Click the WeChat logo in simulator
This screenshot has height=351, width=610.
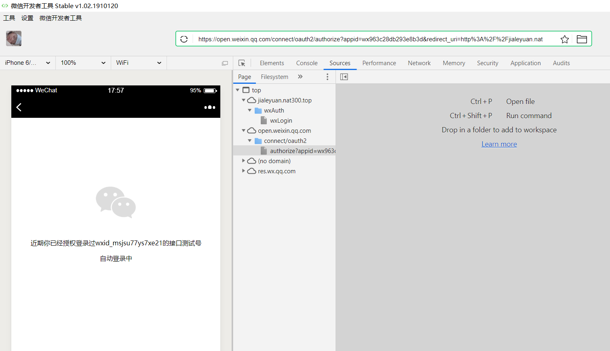[116, 202]
